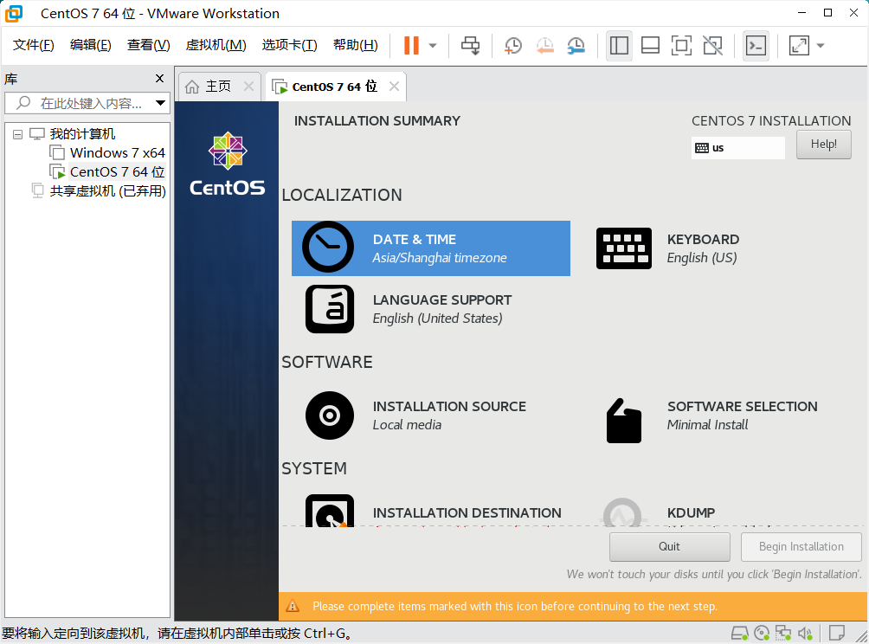Open the power options dropdown beside pause
The image size is (869, 644).
click(433, 46)
